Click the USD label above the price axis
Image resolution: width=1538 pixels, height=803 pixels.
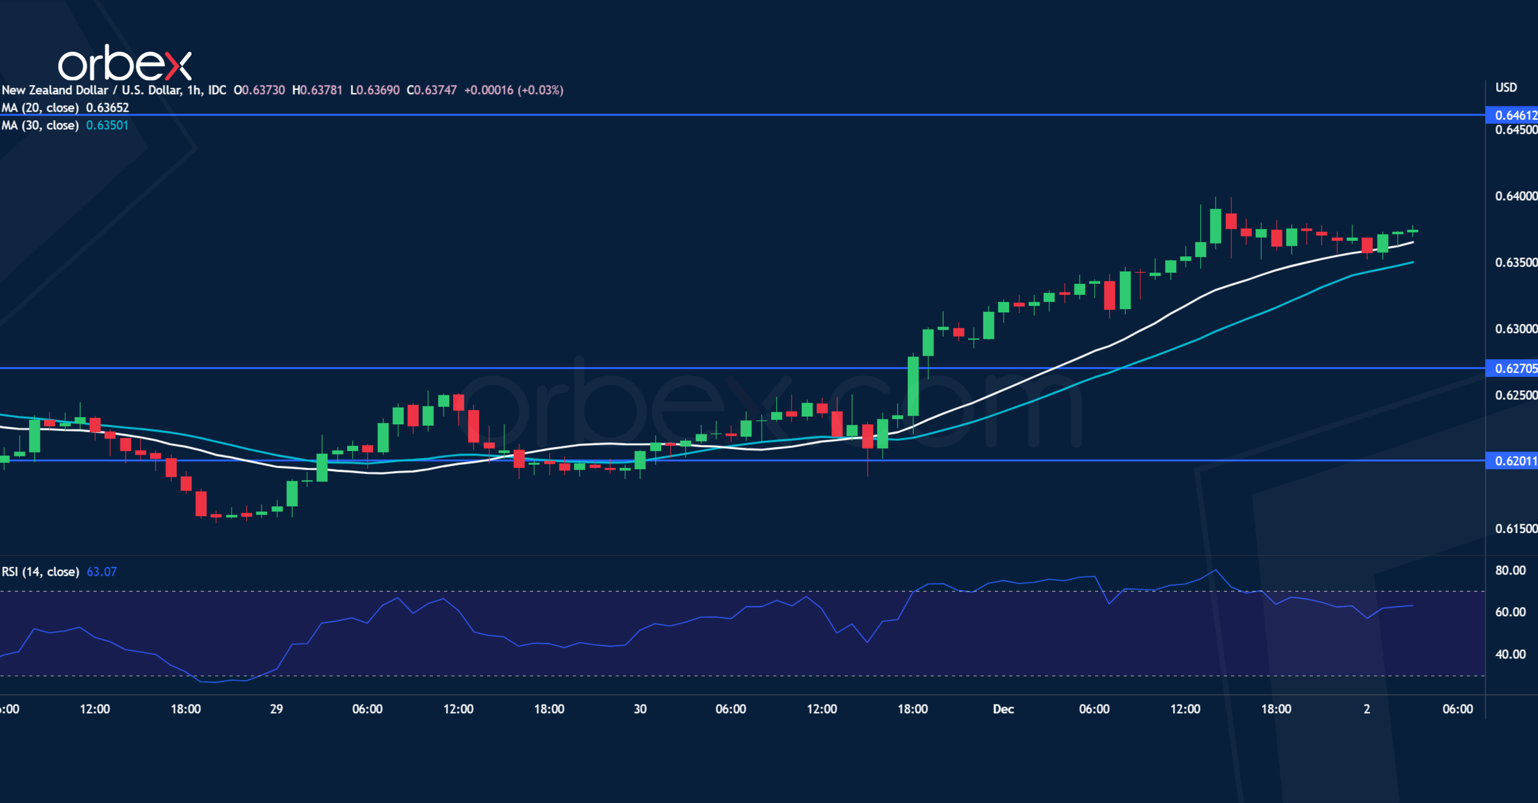[1506, 87]
